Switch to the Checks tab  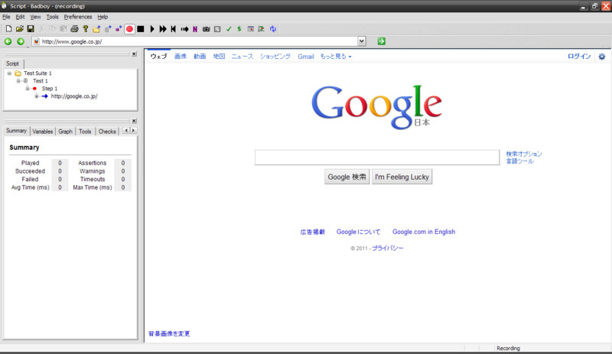pyautogui.click(x=107, y=132)
